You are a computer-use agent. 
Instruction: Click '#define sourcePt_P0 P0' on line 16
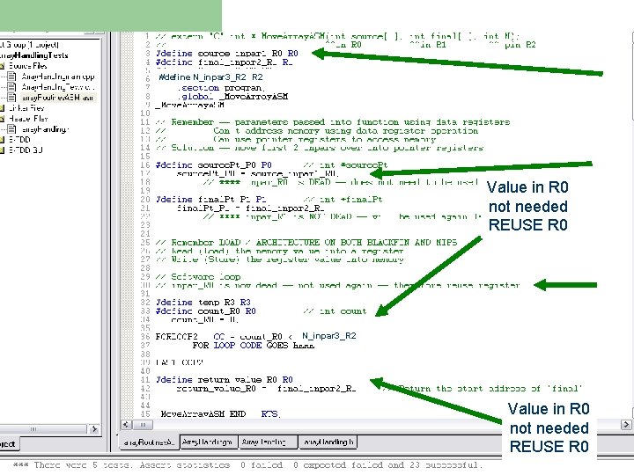[213, 165]
